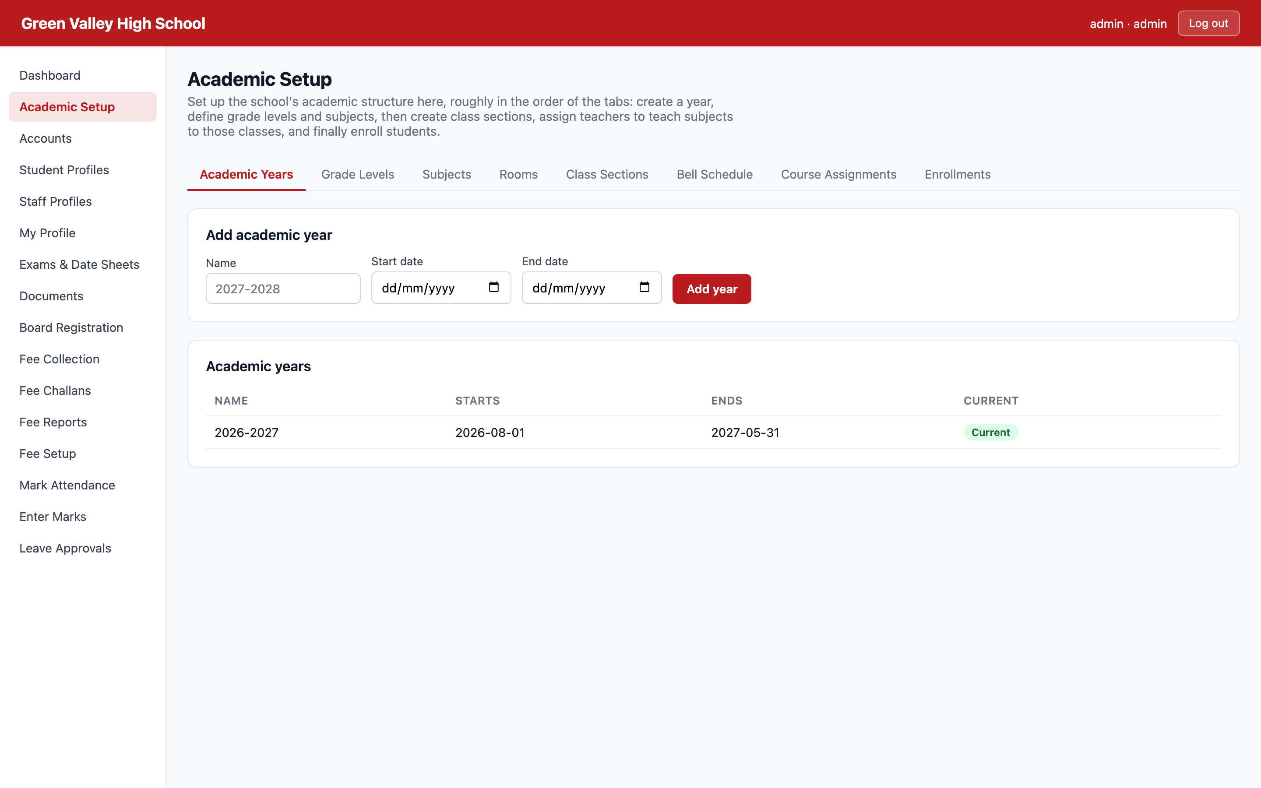1261x788 pixels.
Task: Switch to the Academic Years tab
Action: pyautogui.click(x=247, y=175)
